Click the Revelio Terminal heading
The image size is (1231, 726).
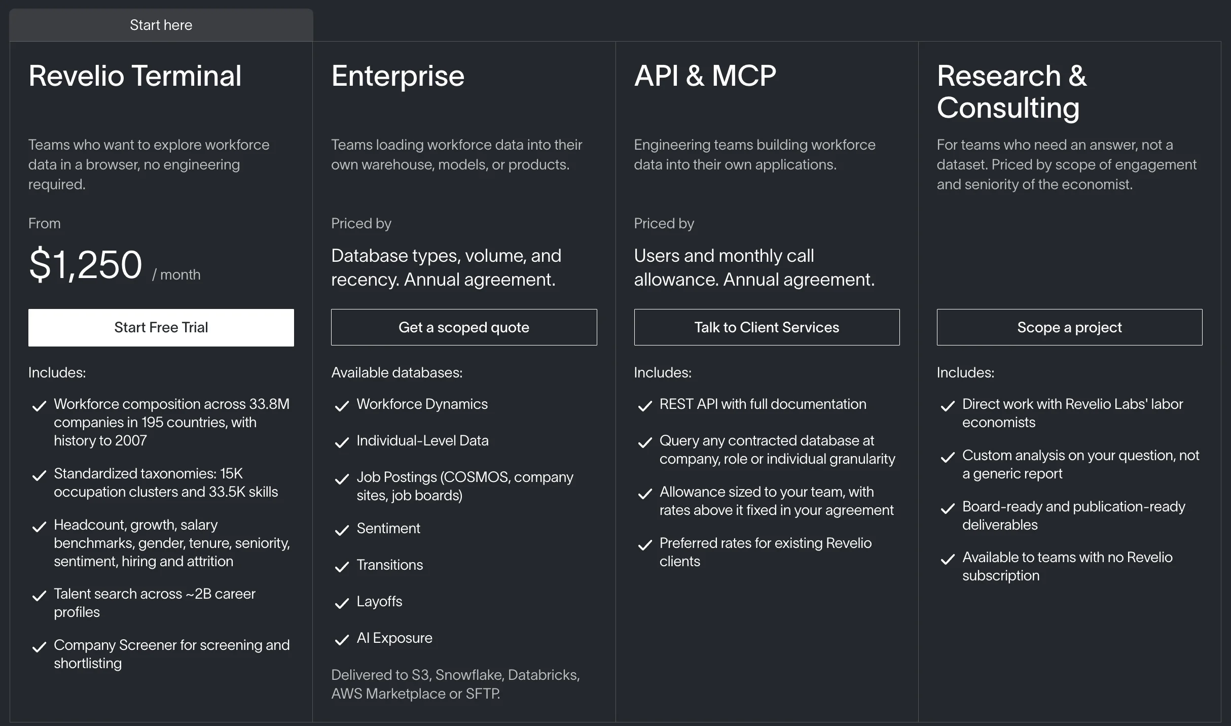tap(135, 76)
